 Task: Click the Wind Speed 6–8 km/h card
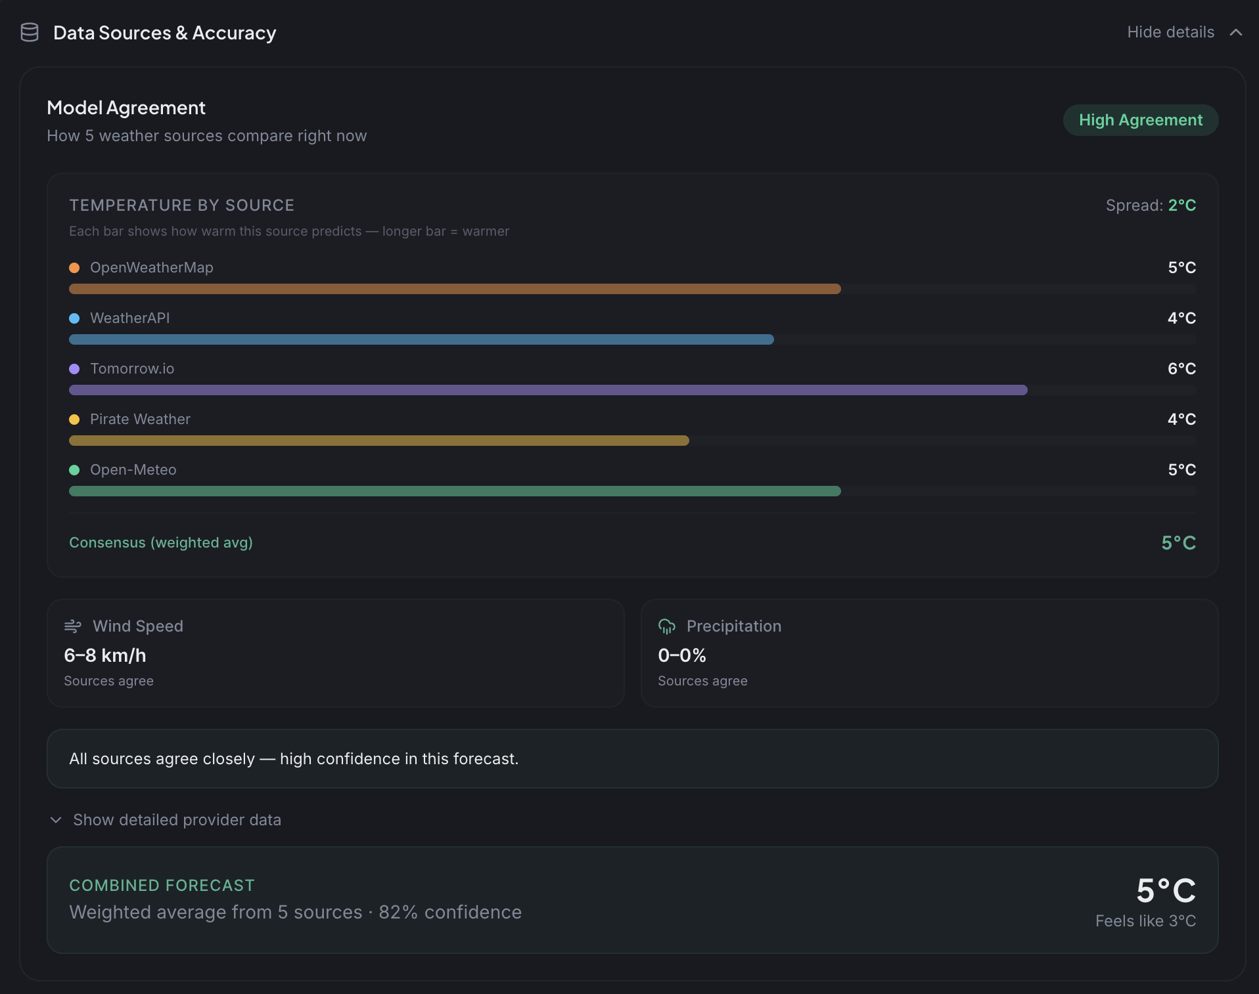tap(335, 653)
